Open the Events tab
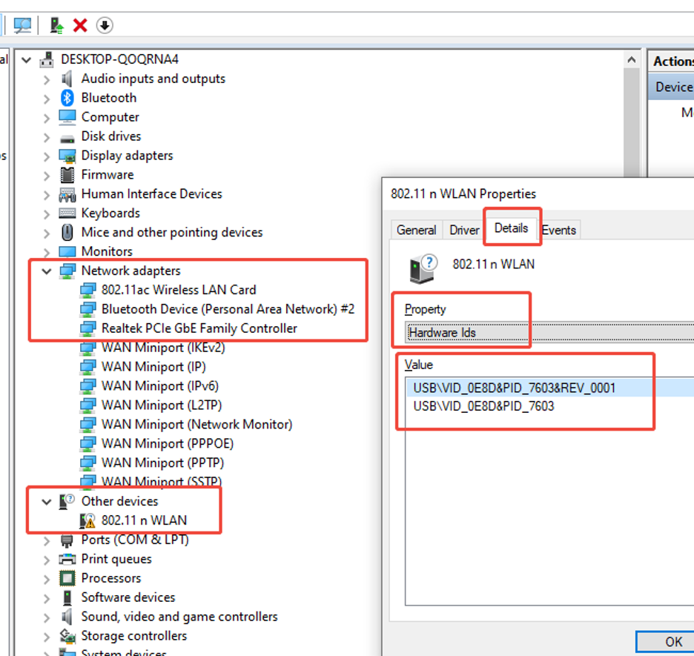Image resolution: width=694 pixels, height=656 pixels. pyautogui.click(x=559, y=230)
